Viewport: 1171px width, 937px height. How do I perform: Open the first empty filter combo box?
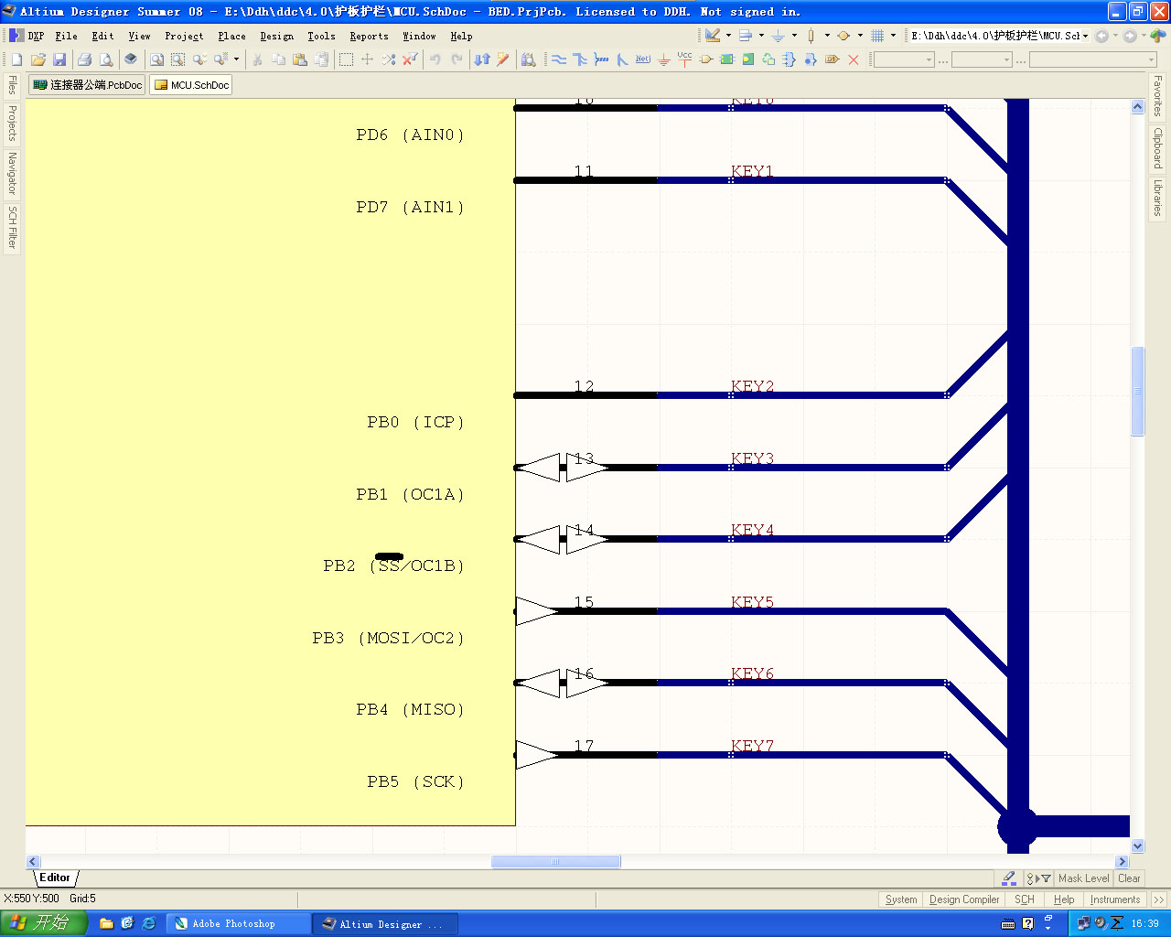pos(904,59)
